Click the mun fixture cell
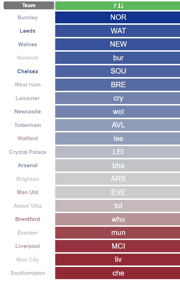 (118, 232)
